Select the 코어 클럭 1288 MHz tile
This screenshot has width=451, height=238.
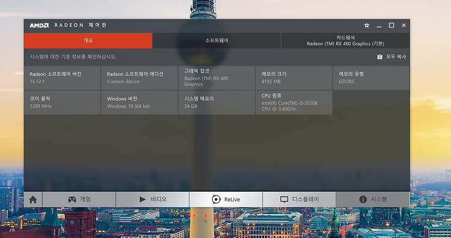tap(63, 103)
